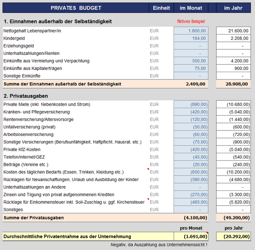
Task: Click the im Jahr column header
Action: point(233,8)
